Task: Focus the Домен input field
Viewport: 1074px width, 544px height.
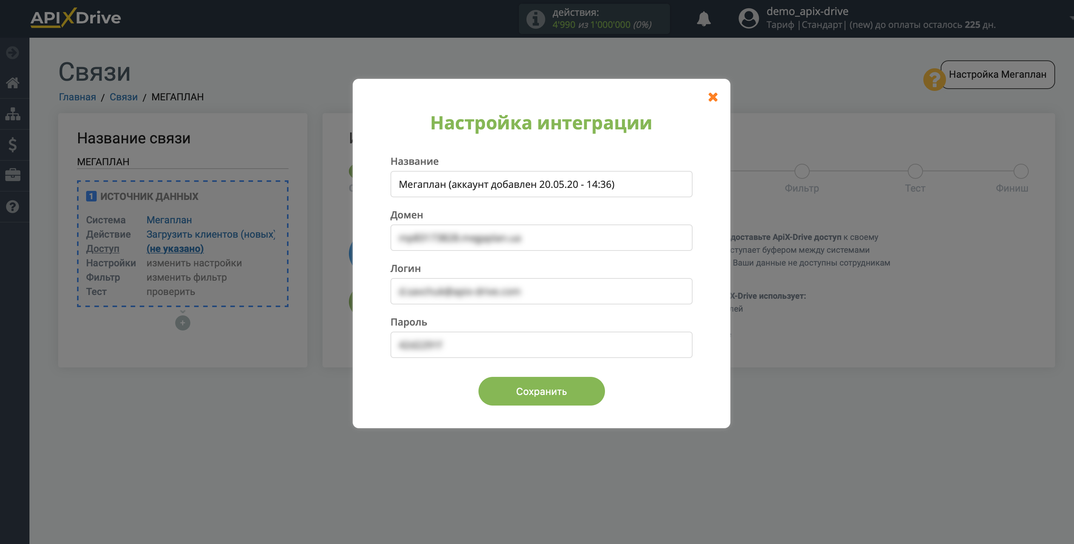Action: click(x=541, y=237)
